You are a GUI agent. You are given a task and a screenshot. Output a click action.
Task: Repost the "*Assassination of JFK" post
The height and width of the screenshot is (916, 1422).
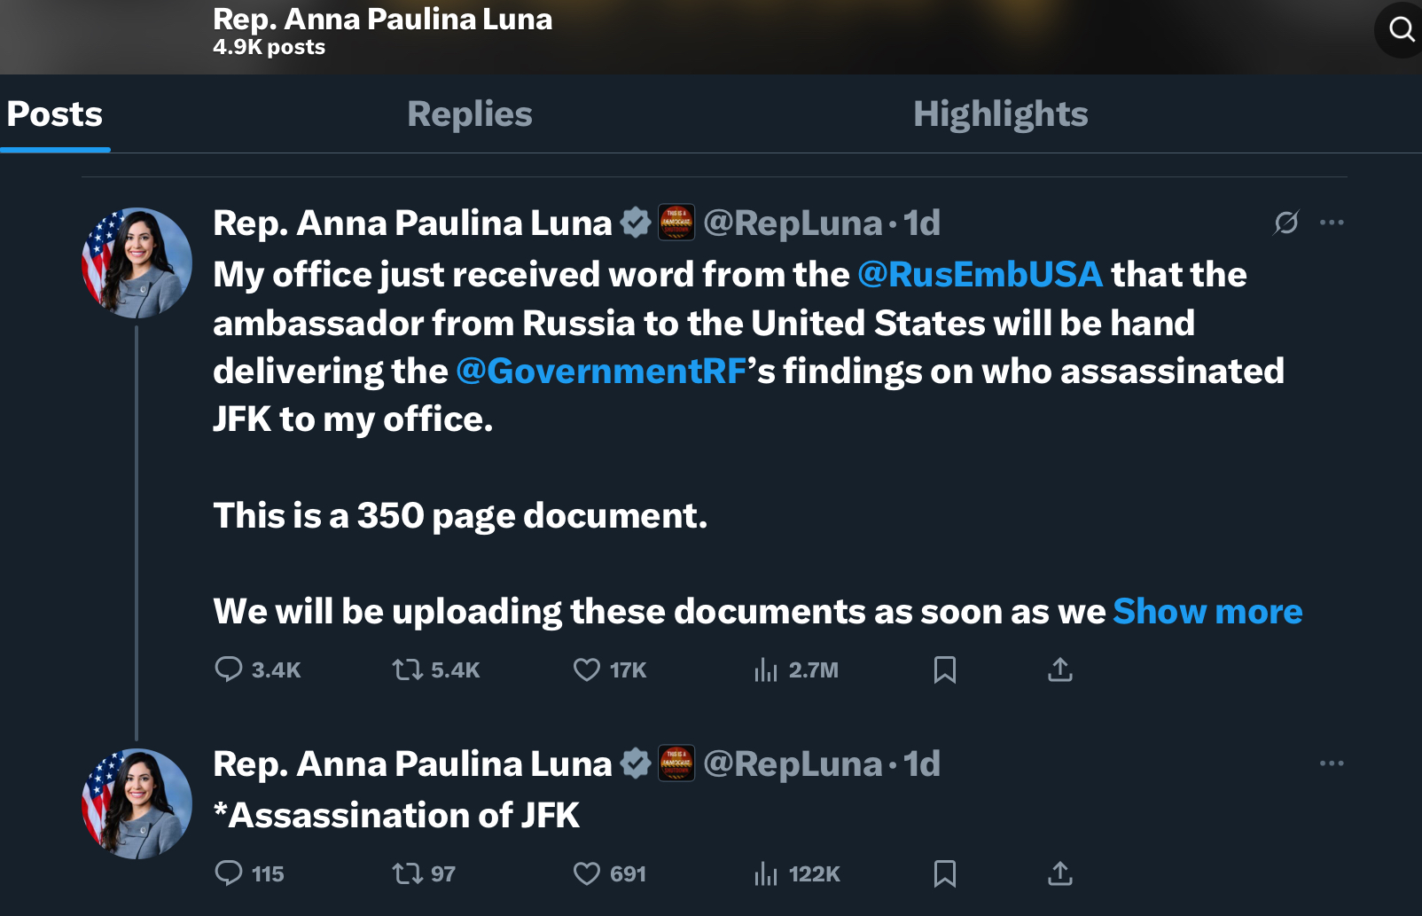408,873
